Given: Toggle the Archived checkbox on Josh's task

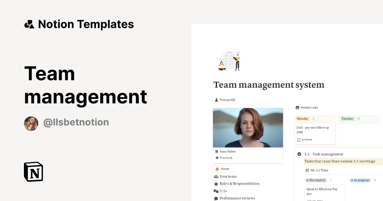Looking at the screenshot, I should click(299, 139).
